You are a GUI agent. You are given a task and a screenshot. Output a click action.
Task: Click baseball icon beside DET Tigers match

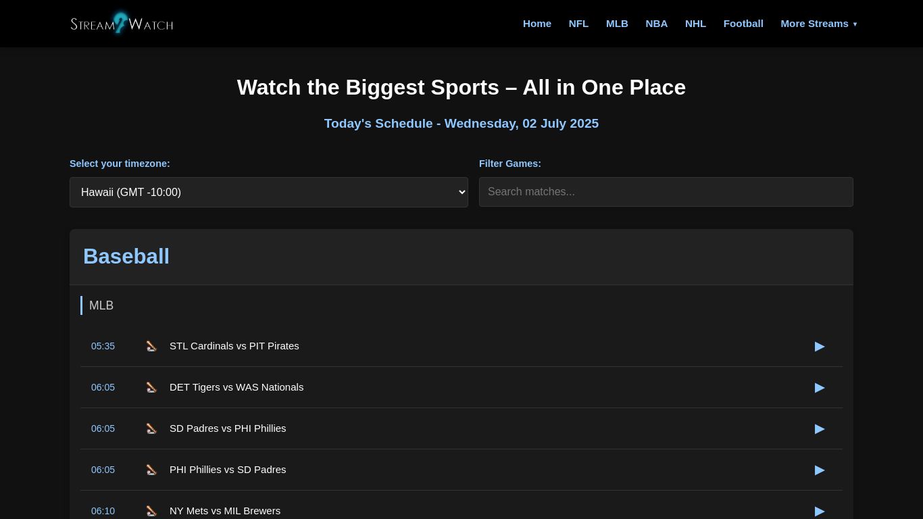pyautogui.click(x=151, y=387)
